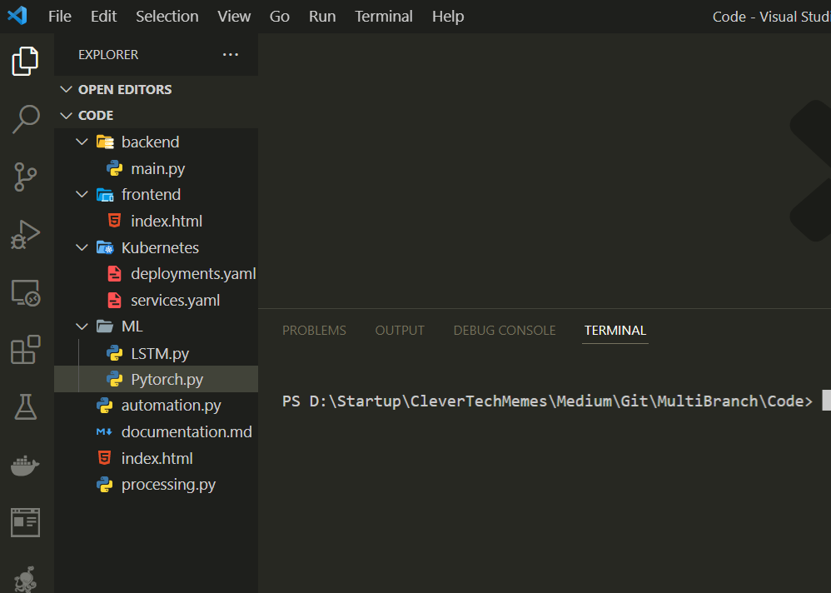Image resolution: width=831 pixels, height=593 pixels.
Task: Expand the Kubernetes folder chevron
Action: tap(82, 247)
